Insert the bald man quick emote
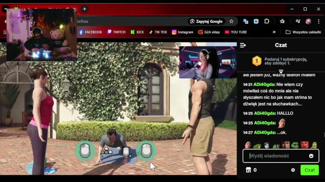The height and width of the screenshot is (182, 325). [x=248, y=145]
